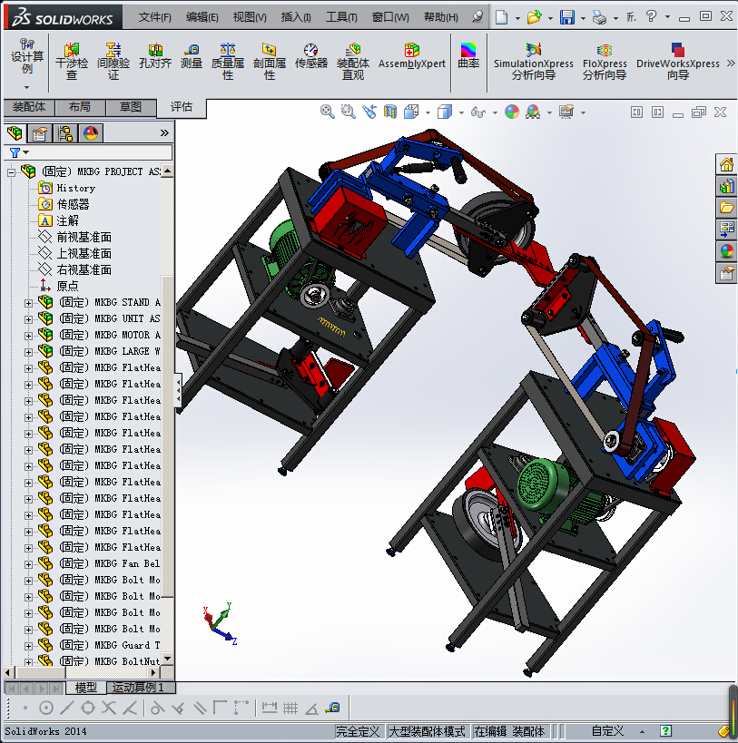
Task: Start SimulationXpress analysis wizard
Action: point(533,61)
